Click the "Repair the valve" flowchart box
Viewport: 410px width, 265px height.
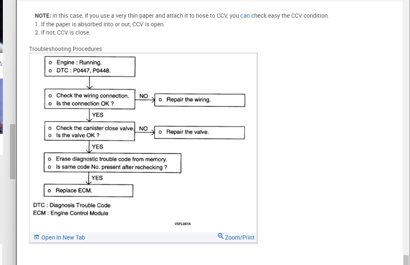coord(199,132)
